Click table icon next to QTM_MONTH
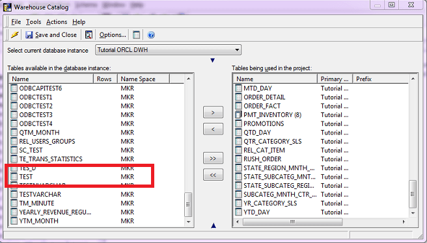 point(14,133)
